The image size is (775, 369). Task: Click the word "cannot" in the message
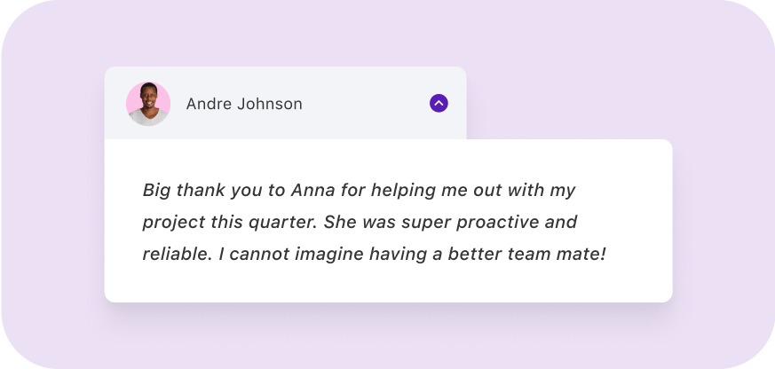click(259, 255)
